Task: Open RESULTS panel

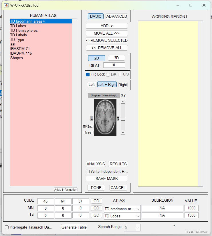Action: click(x=118, y=164)
